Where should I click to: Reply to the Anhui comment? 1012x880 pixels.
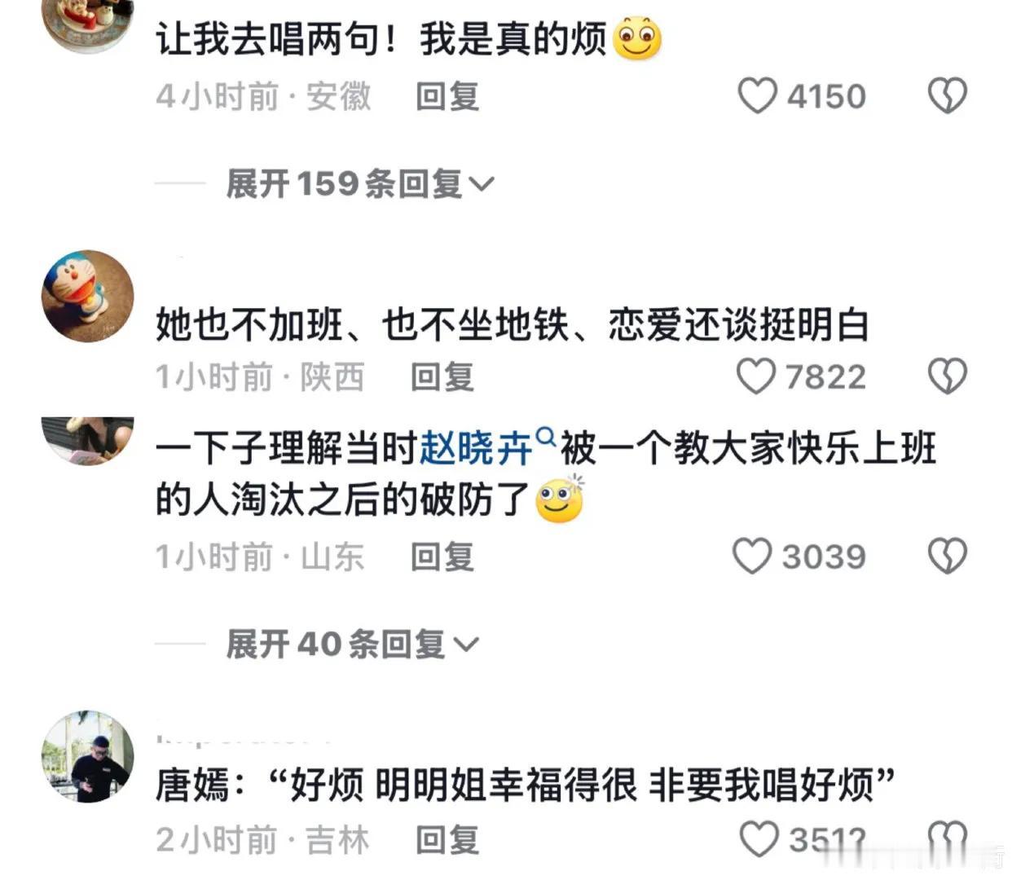click(x=447, y=97)
